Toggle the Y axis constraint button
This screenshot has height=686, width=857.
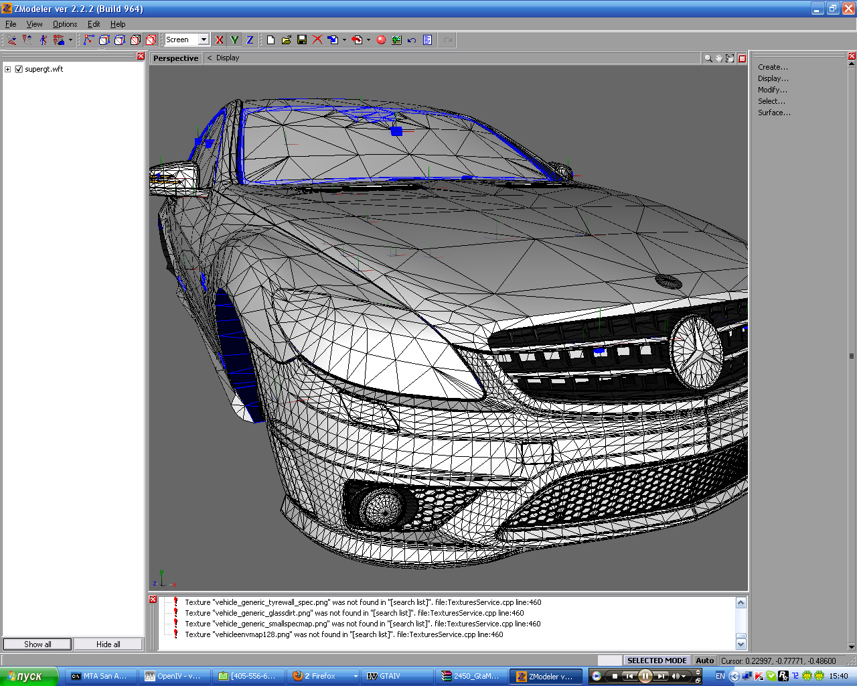(x=234, y=40)
